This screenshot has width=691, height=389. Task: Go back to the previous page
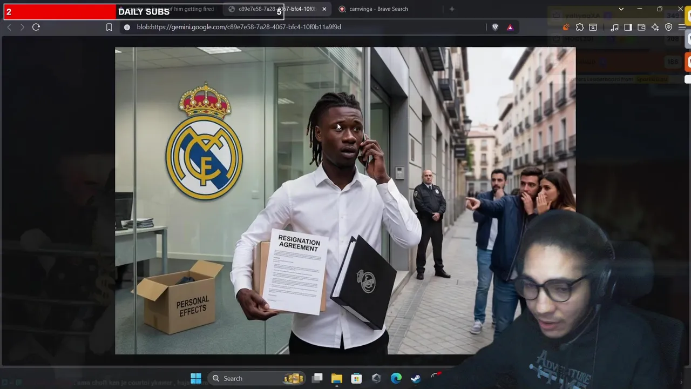9,27
